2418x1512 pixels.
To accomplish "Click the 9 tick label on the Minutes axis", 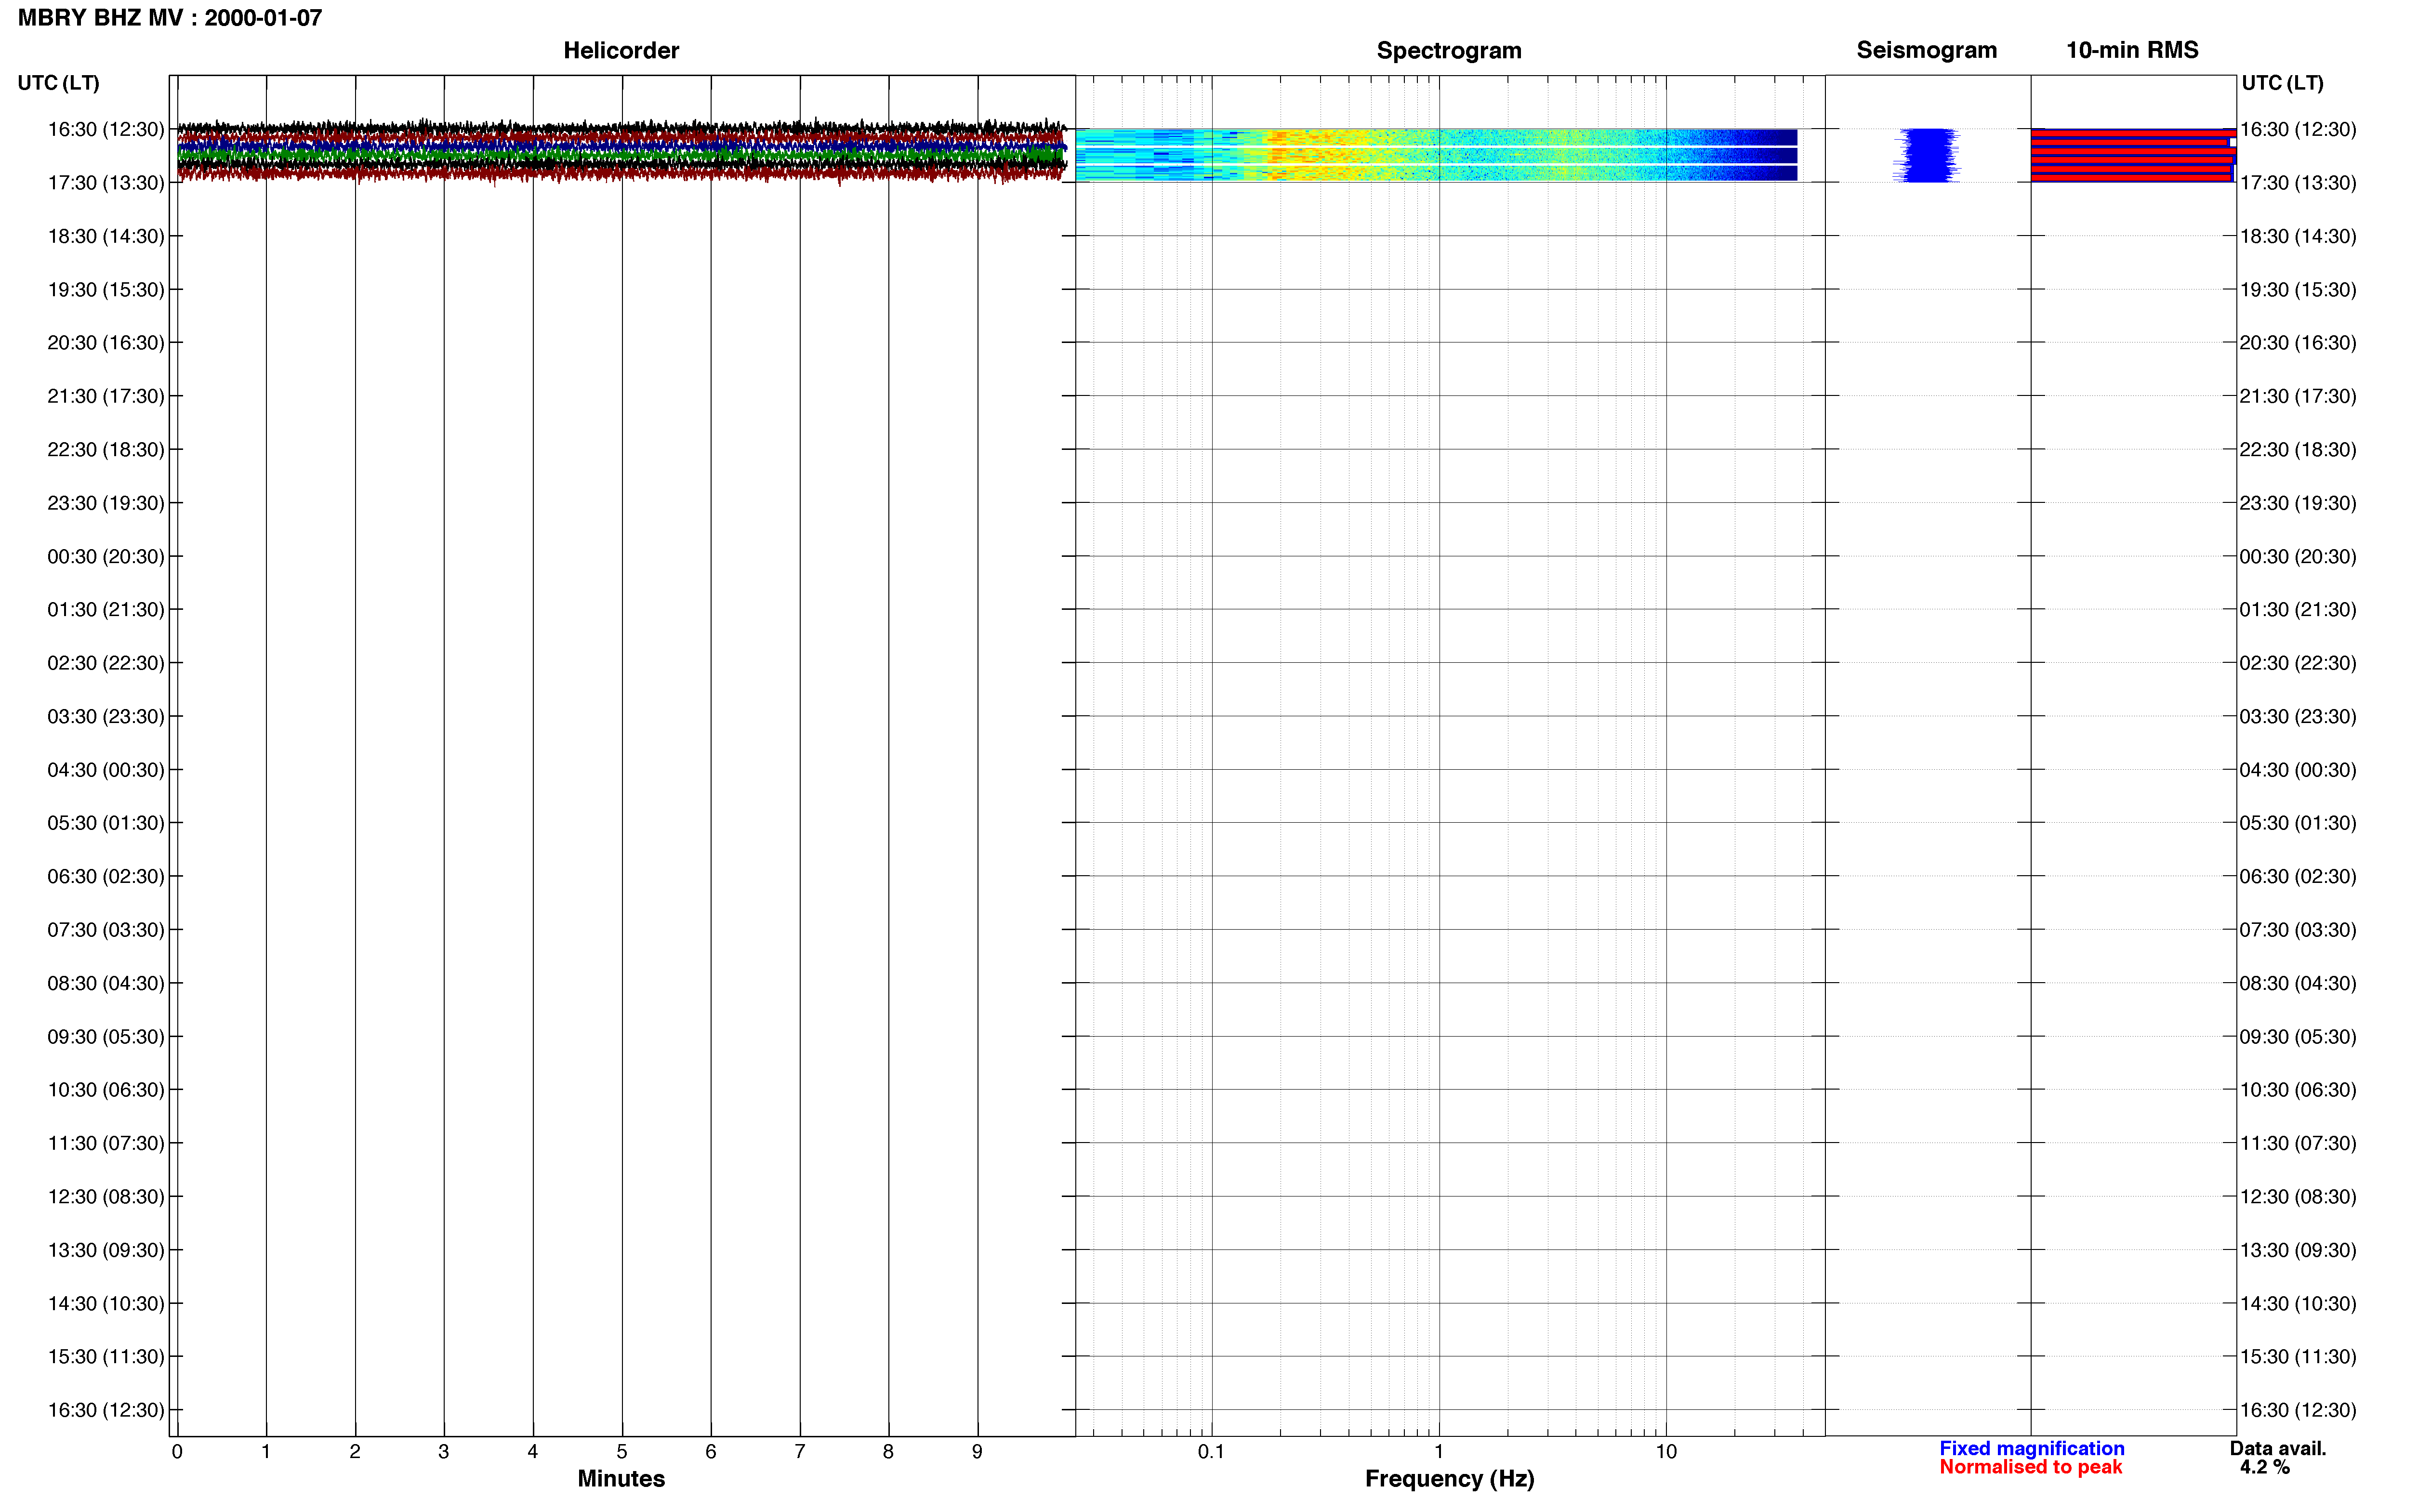I will (977, 1452).
